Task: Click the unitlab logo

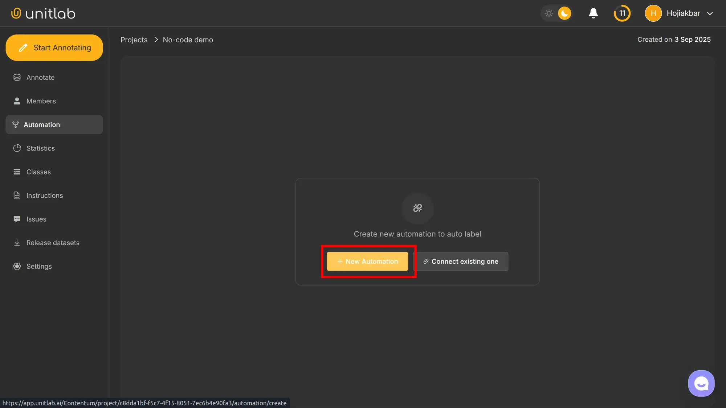Action: pyautogui.click(x=42, y=13)
